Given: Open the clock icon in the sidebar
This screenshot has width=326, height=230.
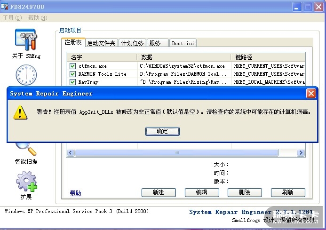Looking at the screenshot, I should tap(26, 75).
